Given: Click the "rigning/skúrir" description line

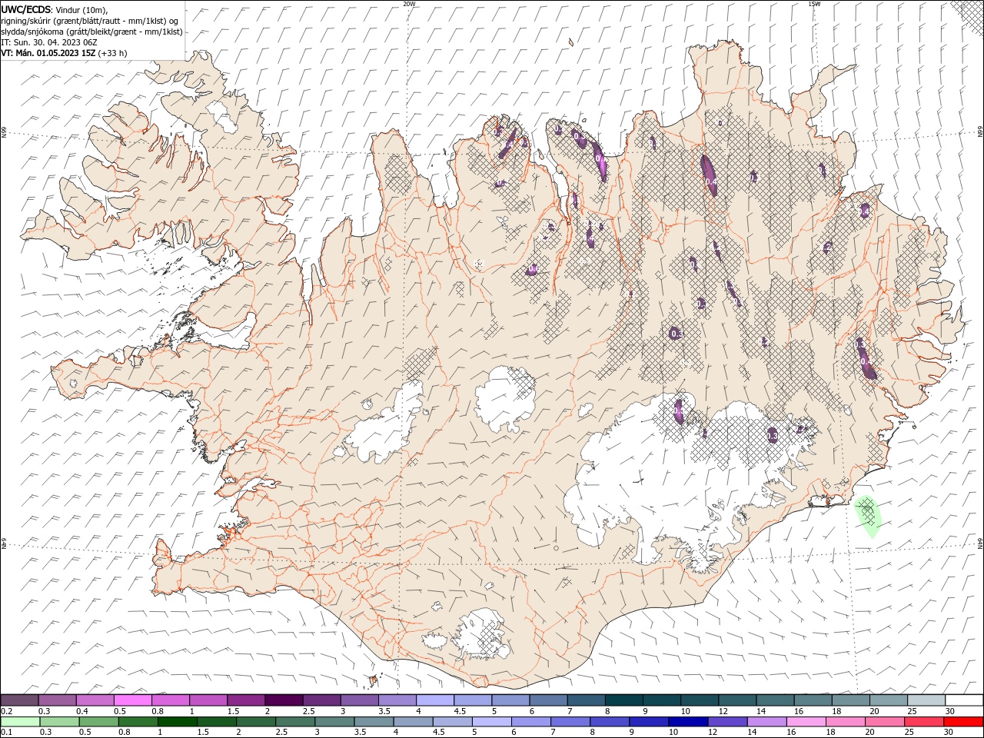Looking at the screenshot, I should (x=90, y=20).
